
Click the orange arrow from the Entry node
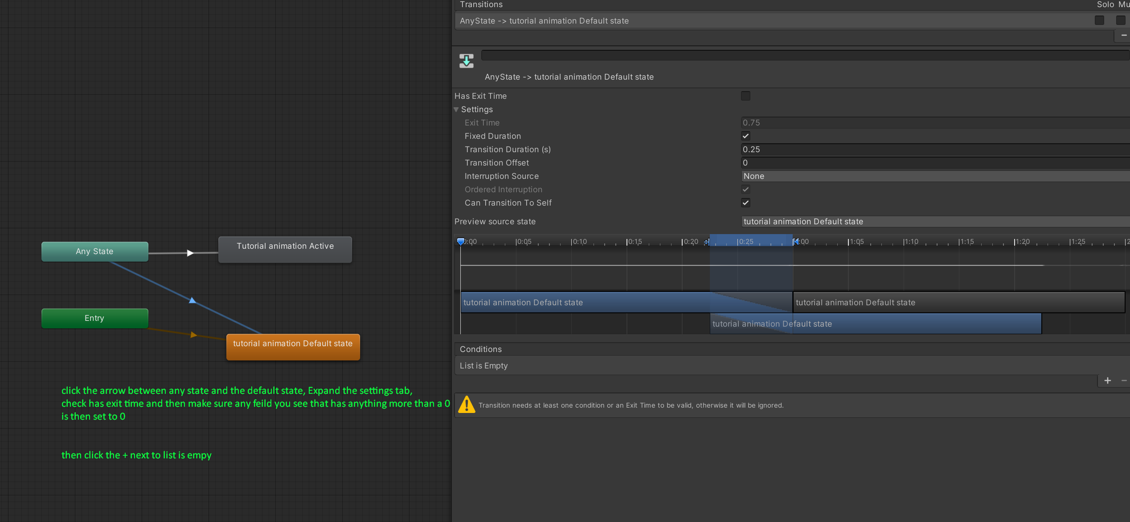[x=193, y=335]
